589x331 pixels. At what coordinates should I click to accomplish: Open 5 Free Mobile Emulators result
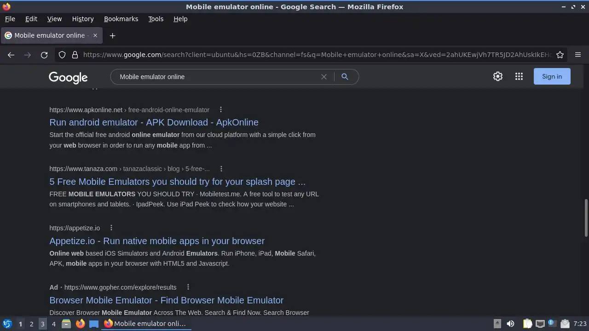point(177,182)
